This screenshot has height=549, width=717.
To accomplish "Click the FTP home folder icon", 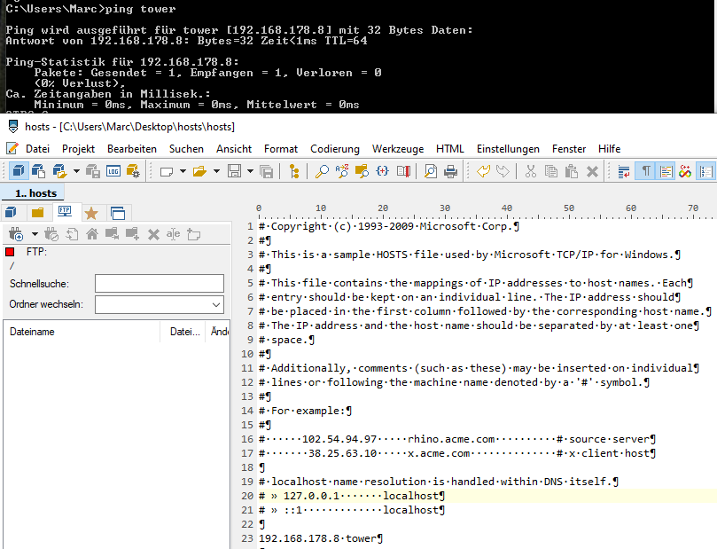I will (x=92, y=234).
